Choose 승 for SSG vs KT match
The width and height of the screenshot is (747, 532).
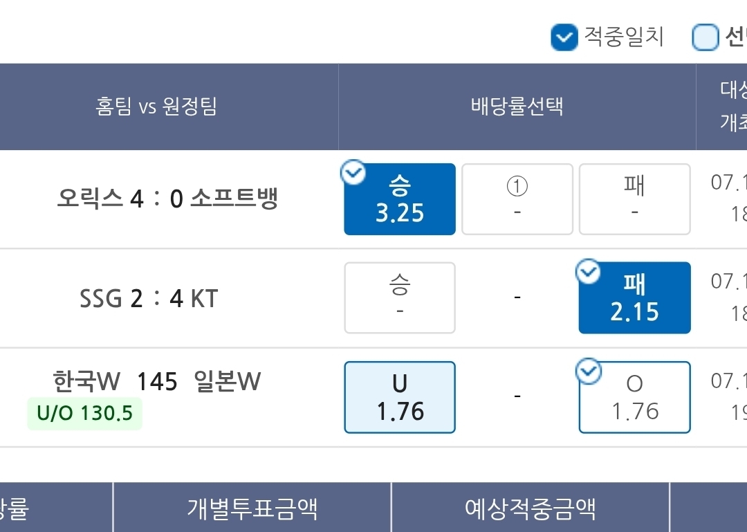(x=400, y=298)
